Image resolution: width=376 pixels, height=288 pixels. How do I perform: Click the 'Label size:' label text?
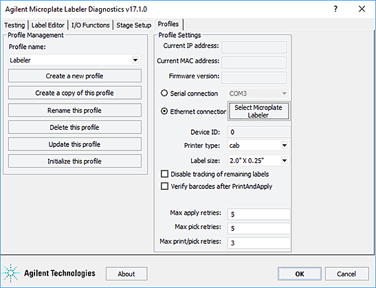206,160
